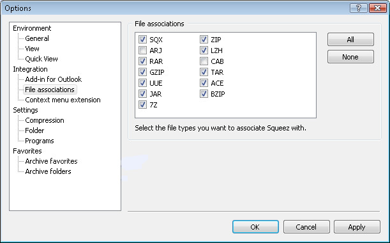This screenshot has width=390, height=243.
Task: Select Environment category in tree
Action: [x=32, y=28]
